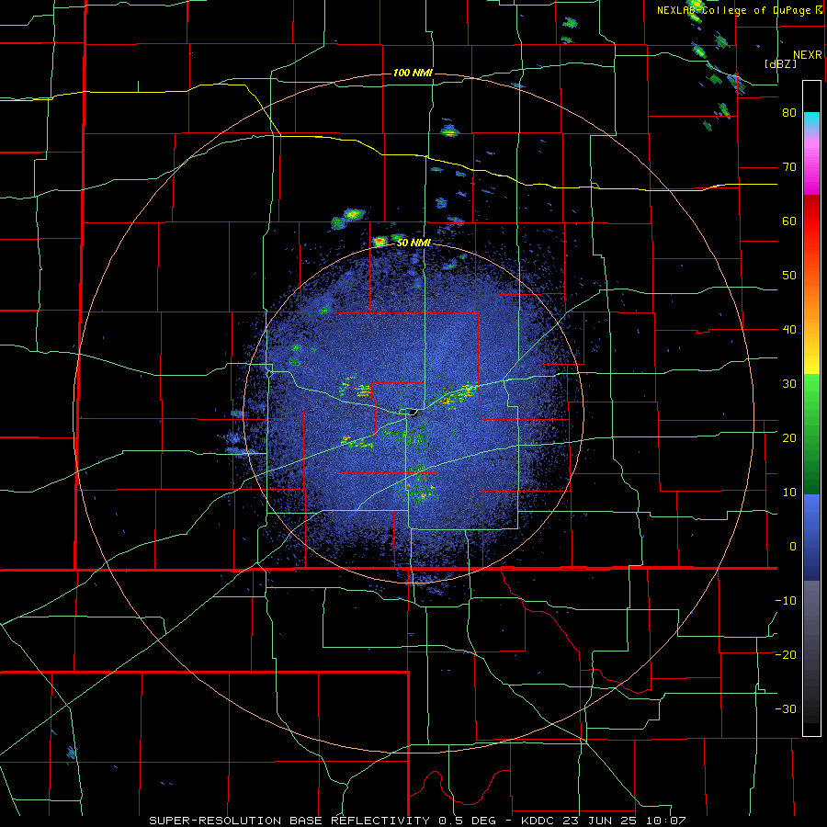The image size is (827, 827).
Task: Click the -30 value on the dBZ scale
Action: 786,708
